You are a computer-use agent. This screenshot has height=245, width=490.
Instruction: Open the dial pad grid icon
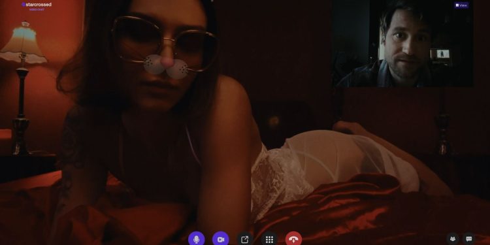(x=269, y=239)
